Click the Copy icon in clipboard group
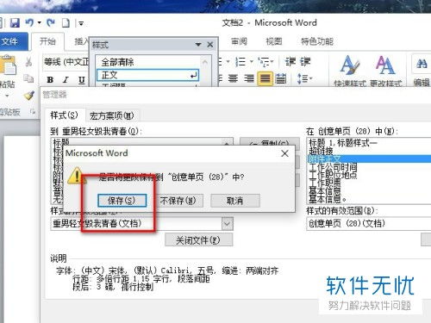Viewport: 431px width, 323px height. coord(28,78)
